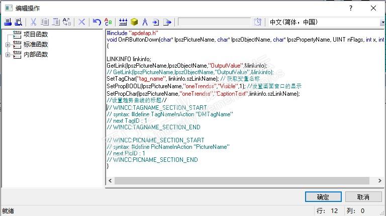
Task: Open tag selection via yellow cube icon
Action: pos(134,22)
